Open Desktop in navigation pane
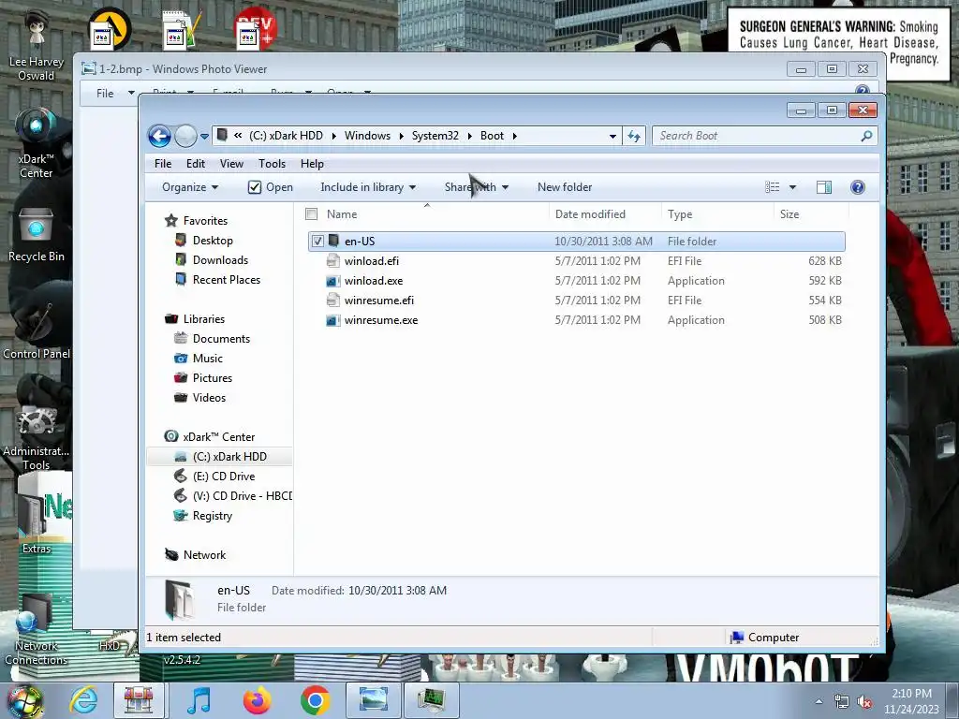This screenshot has height=719, width=959. pos(213,241)
